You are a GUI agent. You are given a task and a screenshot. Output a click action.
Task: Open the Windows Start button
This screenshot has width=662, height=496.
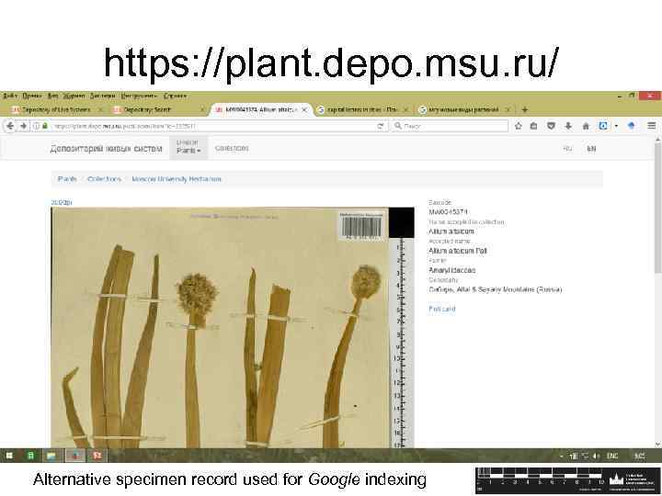coord(9,456)
